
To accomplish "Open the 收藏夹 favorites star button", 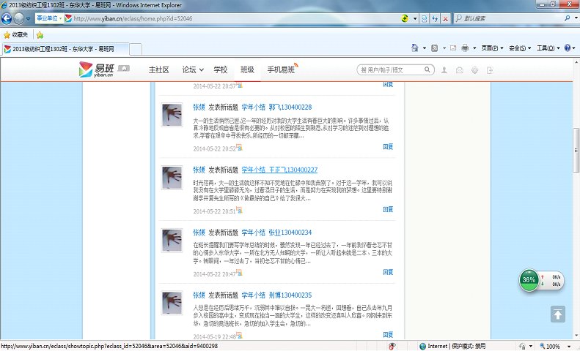I will point(16,34).
